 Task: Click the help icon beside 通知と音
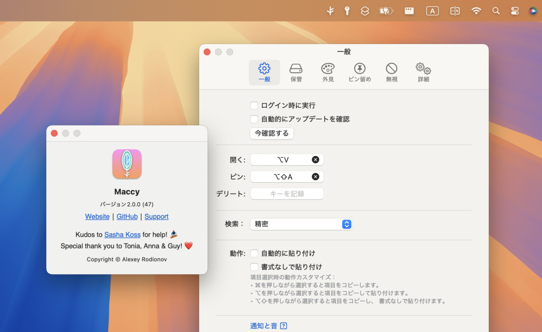click(x=284, y=326)
